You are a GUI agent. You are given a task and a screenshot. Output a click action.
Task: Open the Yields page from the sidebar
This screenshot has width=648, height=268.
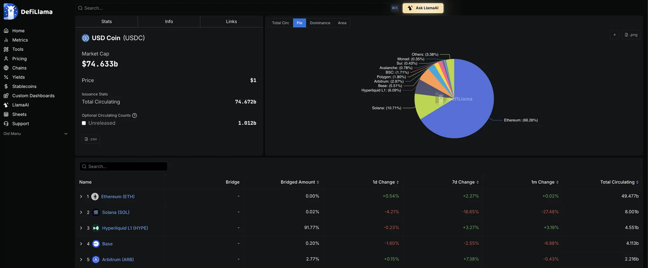[x=18, y=77]
